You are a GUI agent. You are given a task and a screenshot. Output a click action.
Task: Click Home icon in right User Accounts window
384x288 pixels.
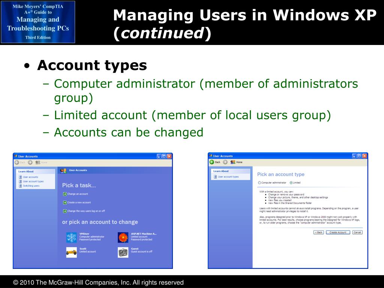pyautogui.click(x=233, y=162)
